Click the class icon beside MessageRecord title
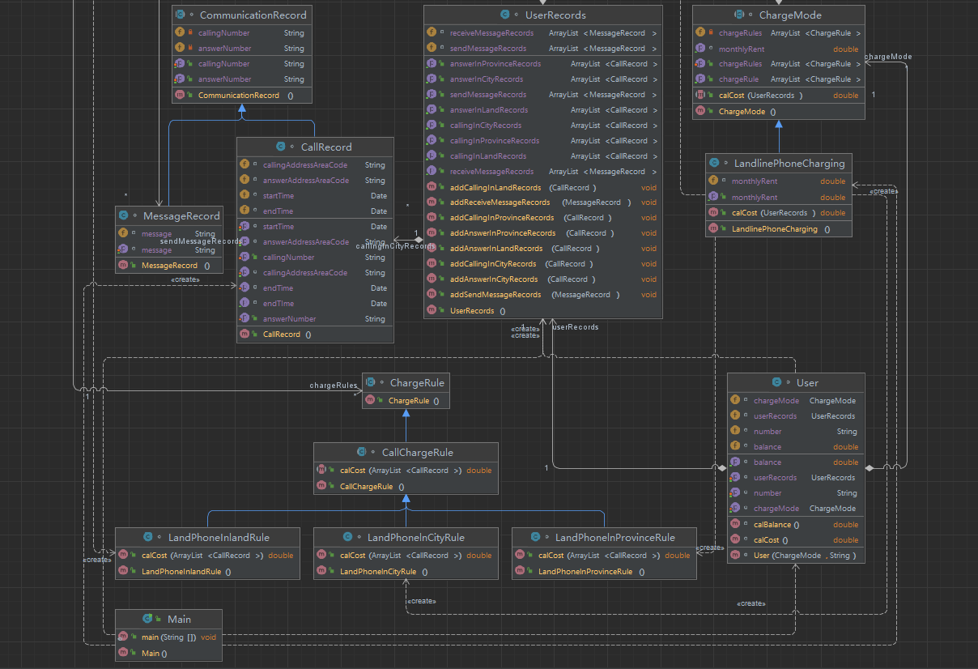Viewport: 978px width, 669px height. pos(124,215)
